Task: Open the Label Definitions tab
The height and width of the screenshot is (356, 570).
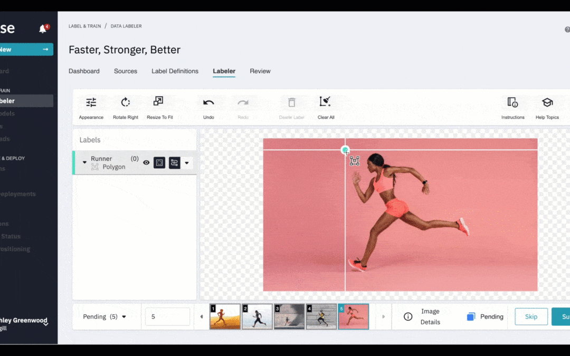Action: pyautogui.click(x=175, y=71)
